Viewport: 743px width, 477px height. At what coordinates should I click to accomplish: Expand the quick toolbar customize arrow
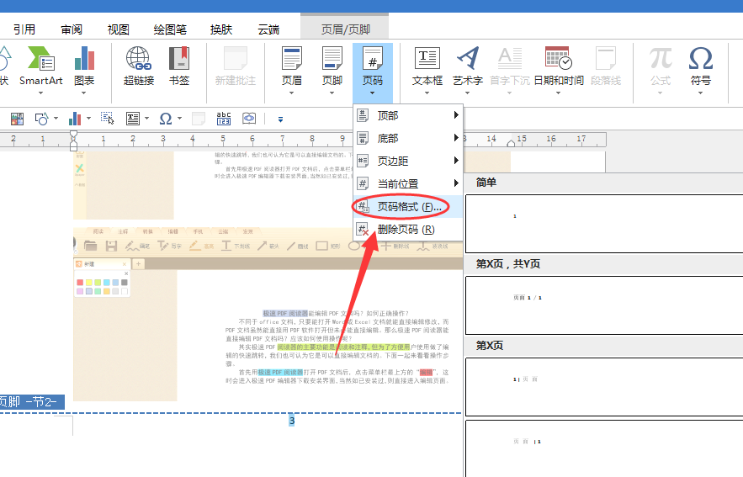280,119
